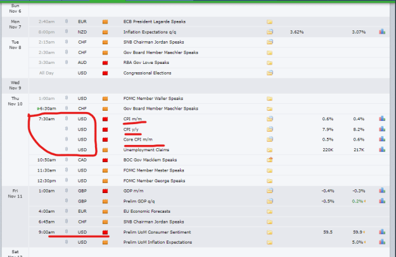Open detail folder for RBA Gov Lowe Speaks
This screenshot has height=257, width=396.
click(269, 63)
